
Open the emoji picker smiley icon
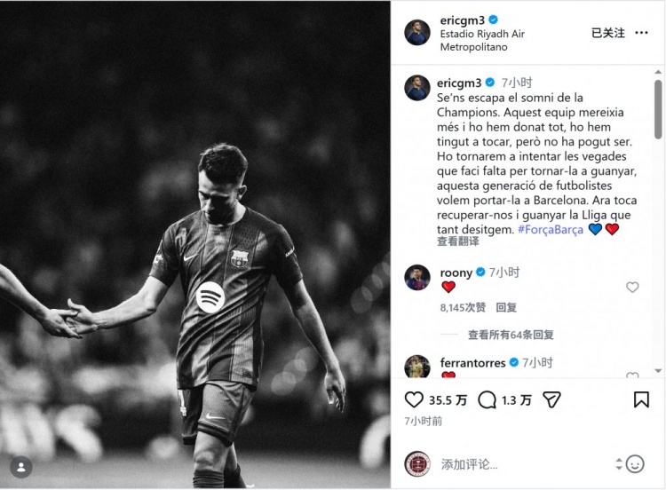635,463
